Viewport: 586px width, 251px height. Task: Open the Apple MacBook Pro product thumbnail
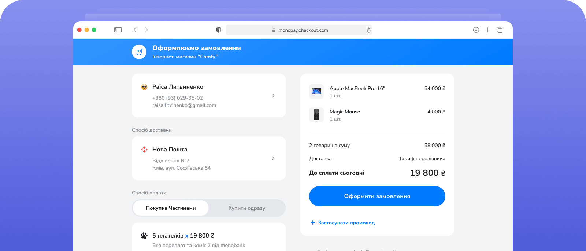pyautogui.click(x=316, y=91)
